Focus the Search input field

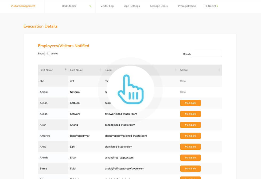pos(207,54)
